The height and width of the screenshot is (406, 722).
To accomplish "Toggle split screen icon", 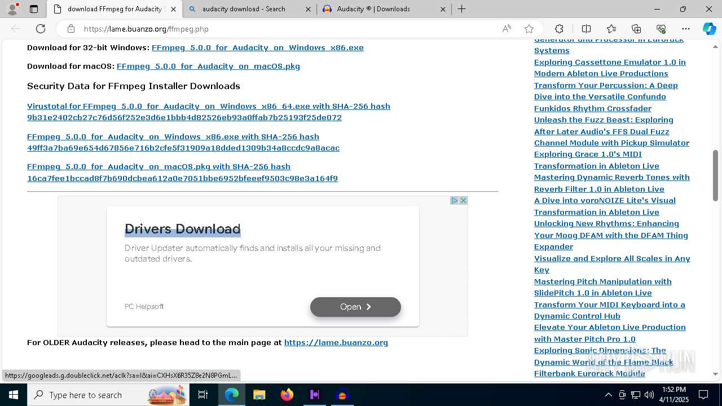I will coord(586,29).
